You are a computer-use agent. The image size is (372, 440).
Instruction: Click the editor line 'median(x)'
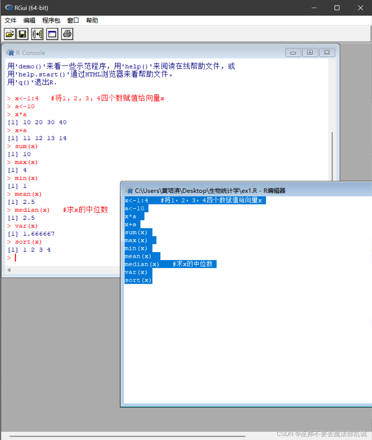(x=170, y=264)
